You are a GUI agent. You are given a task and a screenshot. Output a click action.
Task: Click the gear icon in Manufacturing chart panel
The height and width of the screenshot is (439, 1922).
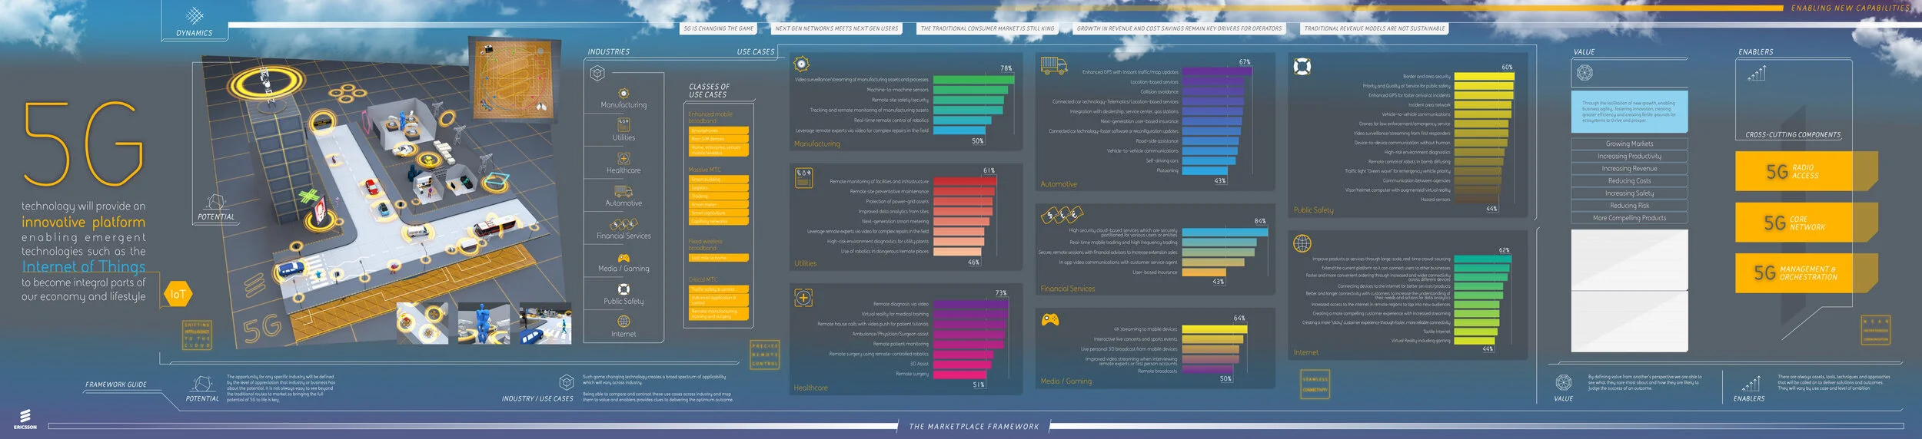801,64
